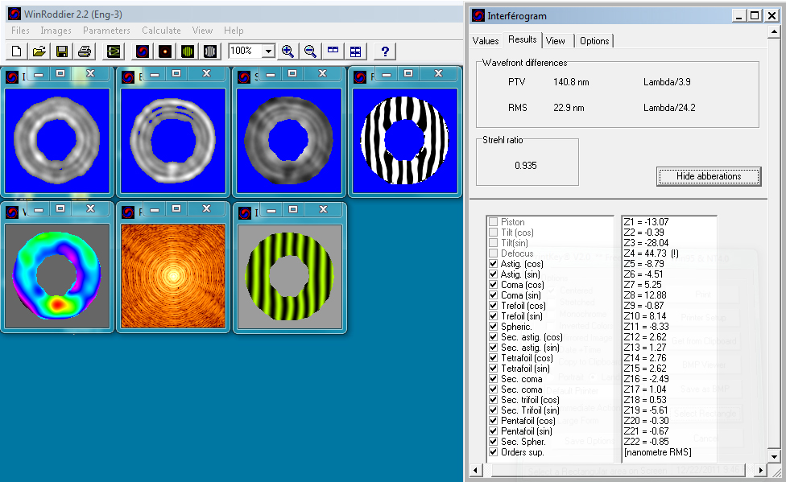Open the Images menu
Screen dimensions: 786x482
56,31
